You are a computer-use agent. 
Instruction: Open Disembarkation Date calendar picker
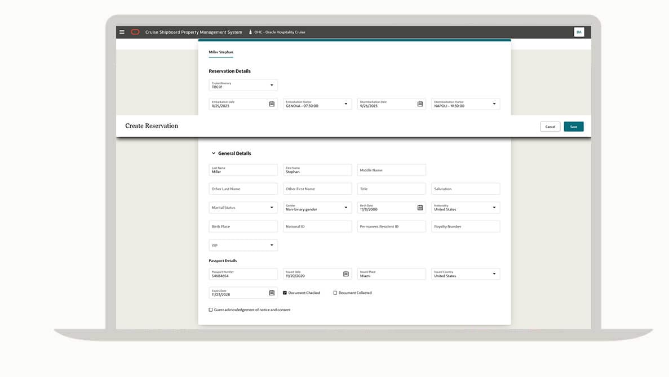tap(420, 104)
